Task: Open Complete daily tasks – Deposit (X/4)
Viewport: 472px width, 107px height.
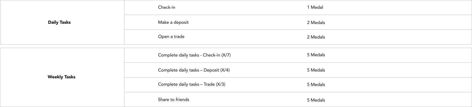Action: click(x=194, y=70)
